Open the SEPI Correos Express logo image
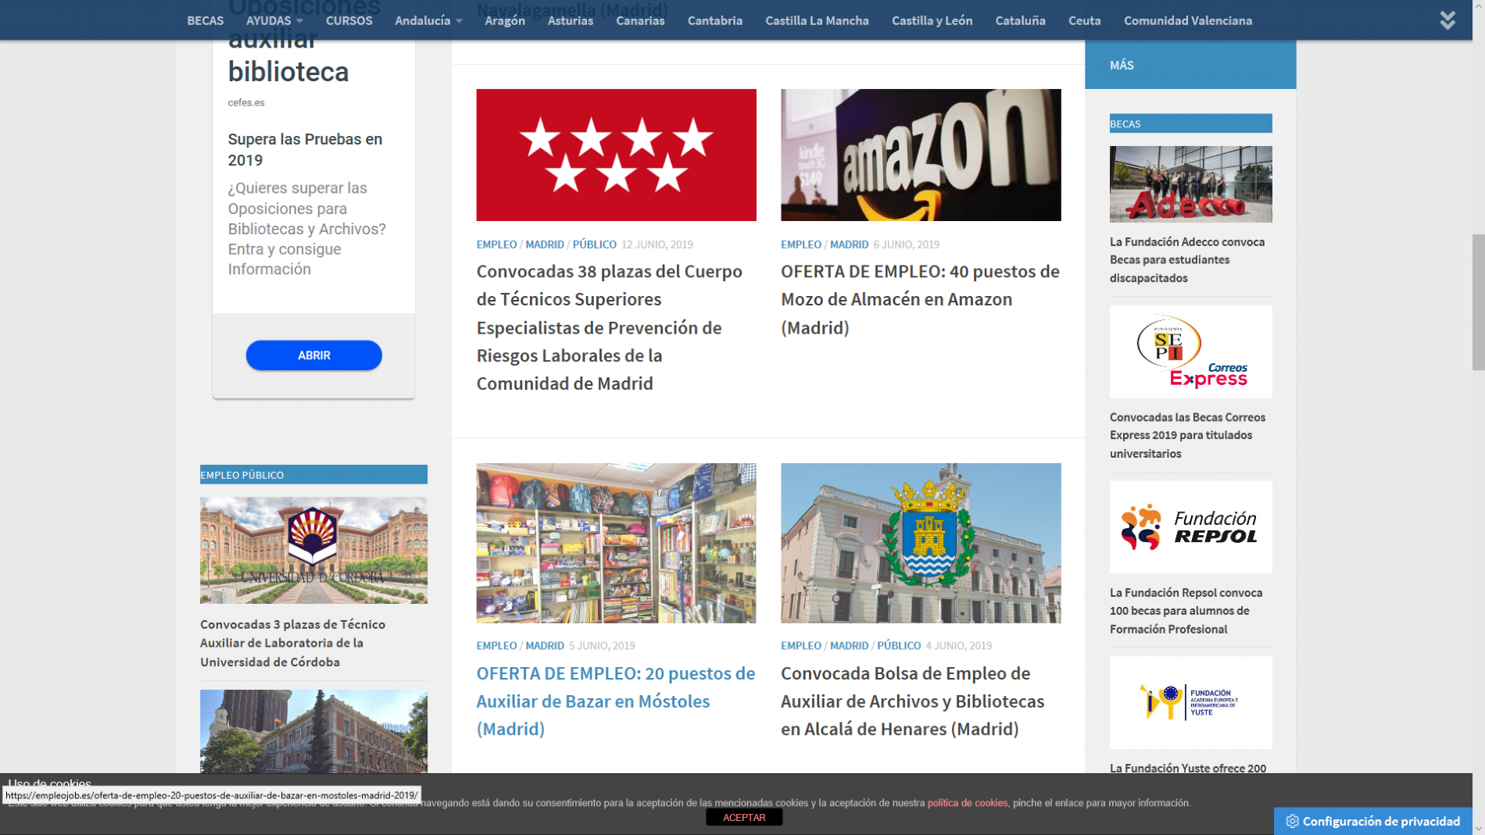 click(x=1190, y=351)
